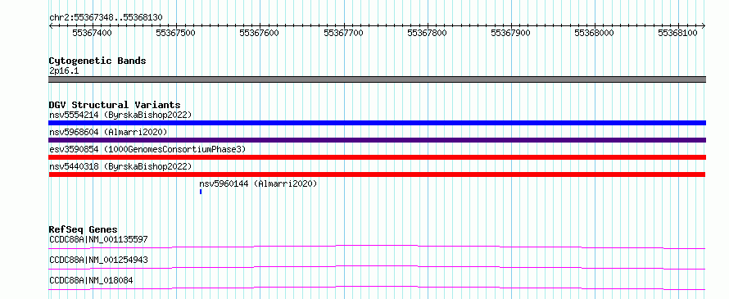Click the chr2:55367348..55368130 region label
Screen dimensions: 729x299
tap(106, 18)
